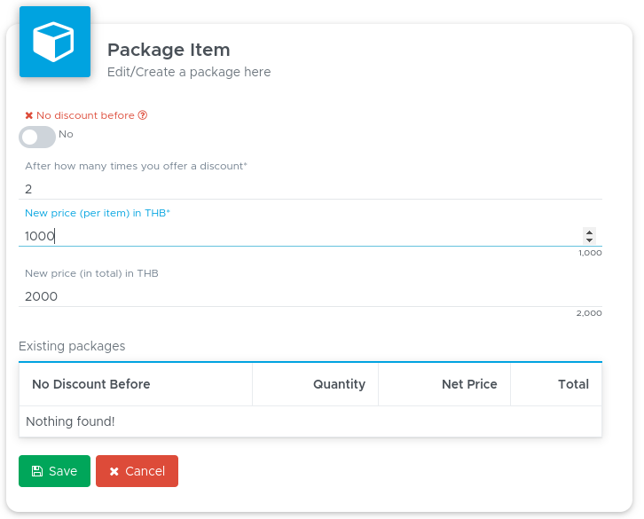The width and height of the screenshot is (644, 519).
Task: Click the New price per item field
Action: click(310, 236)
